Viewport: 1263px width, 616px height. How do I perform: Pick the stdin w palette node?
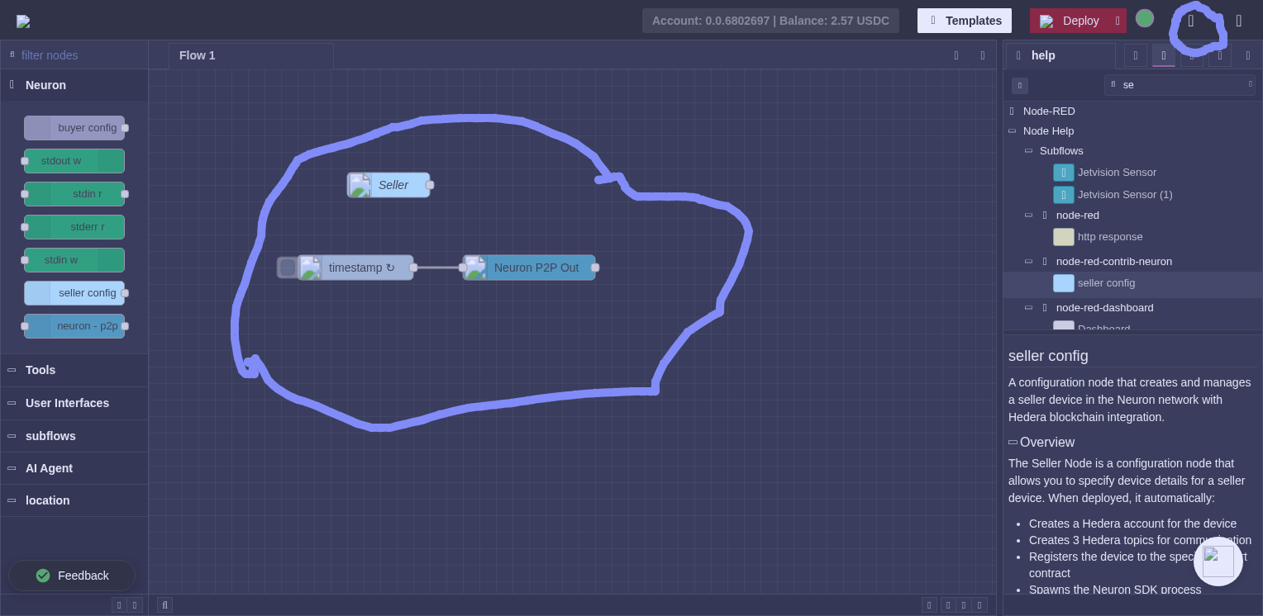point(74,260)
